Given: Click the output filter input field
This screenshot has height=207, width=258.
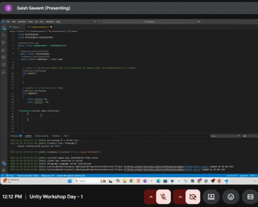Looking at the screenshot, I should tap(226, 136).
